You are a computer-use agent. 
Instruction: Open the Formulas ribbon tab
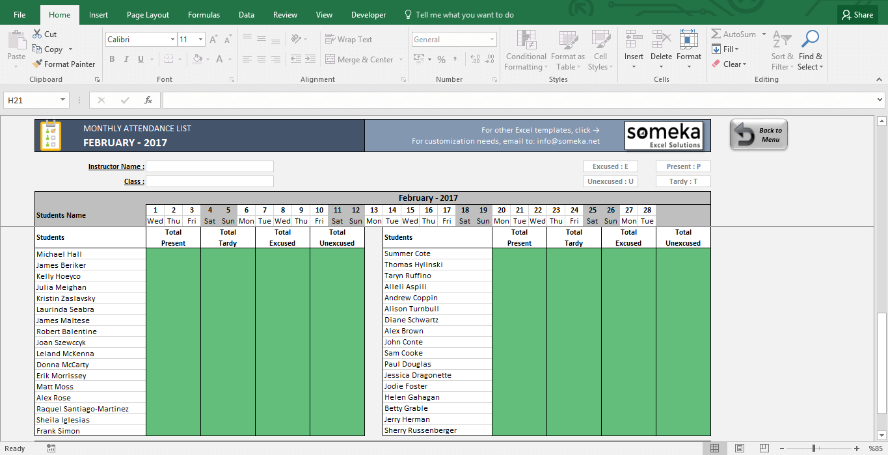(204, 15)
